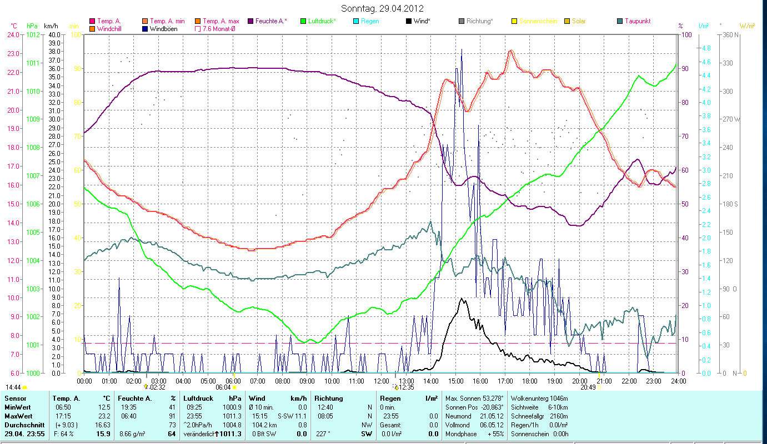Click the chart title Sonntag, 29.04.2012
767x444 pixels.
[383, 8]
